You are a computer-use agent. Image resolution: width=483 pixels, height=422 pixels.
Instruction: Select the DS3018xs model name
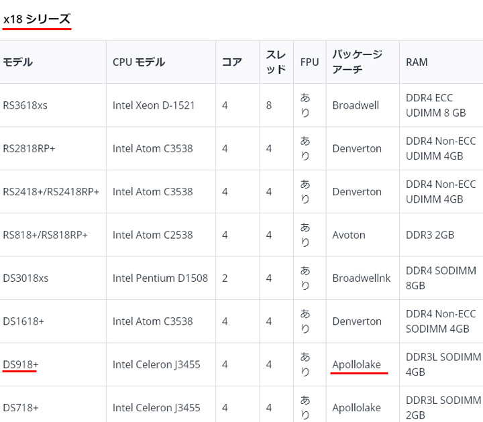coord(25,278)
